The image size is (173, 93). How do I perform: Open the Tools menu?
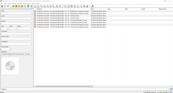pyautogui.click(x=33, y=3)
